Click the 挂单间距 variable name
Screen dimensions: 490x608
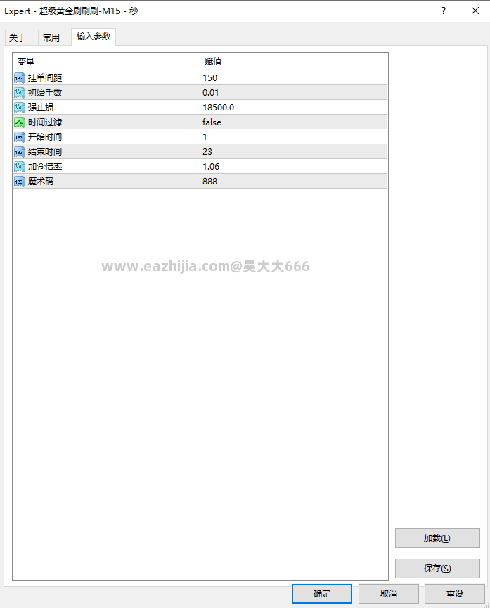click(45, 78)
